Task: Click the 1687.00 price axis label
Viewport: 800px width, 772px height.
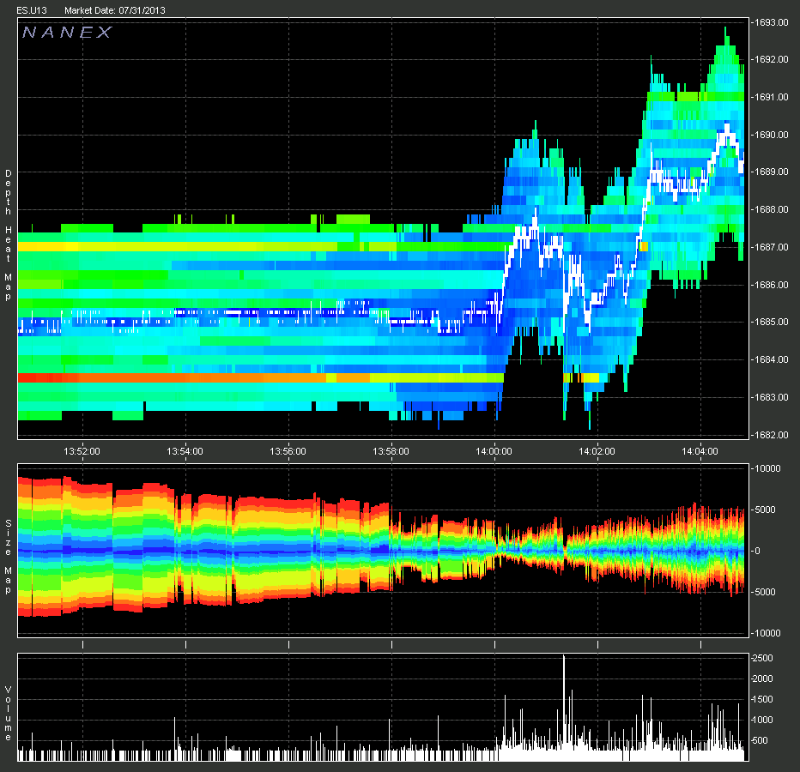Action: [772, 247]
